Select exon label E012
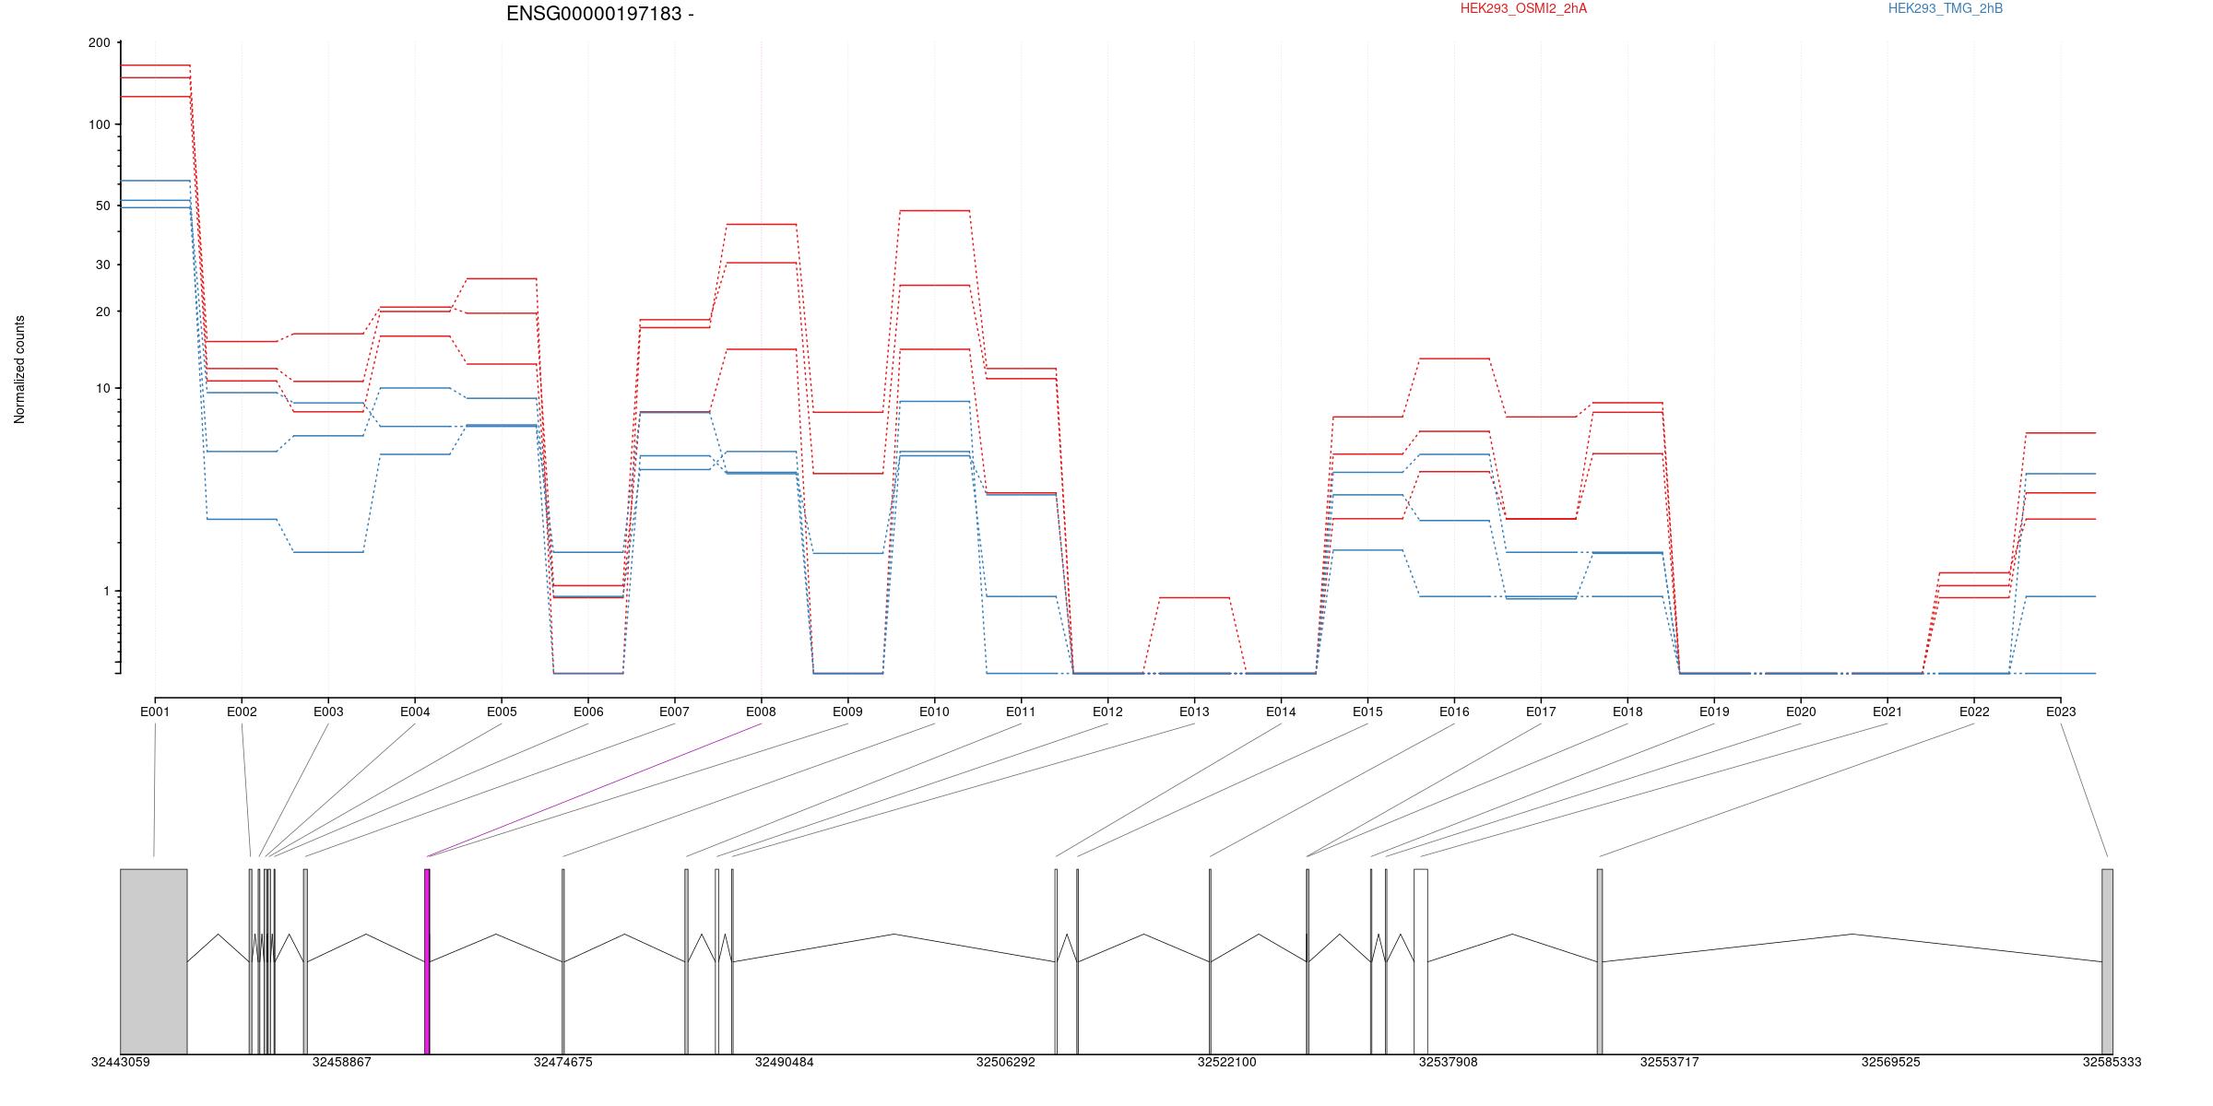 (1107, 712)
